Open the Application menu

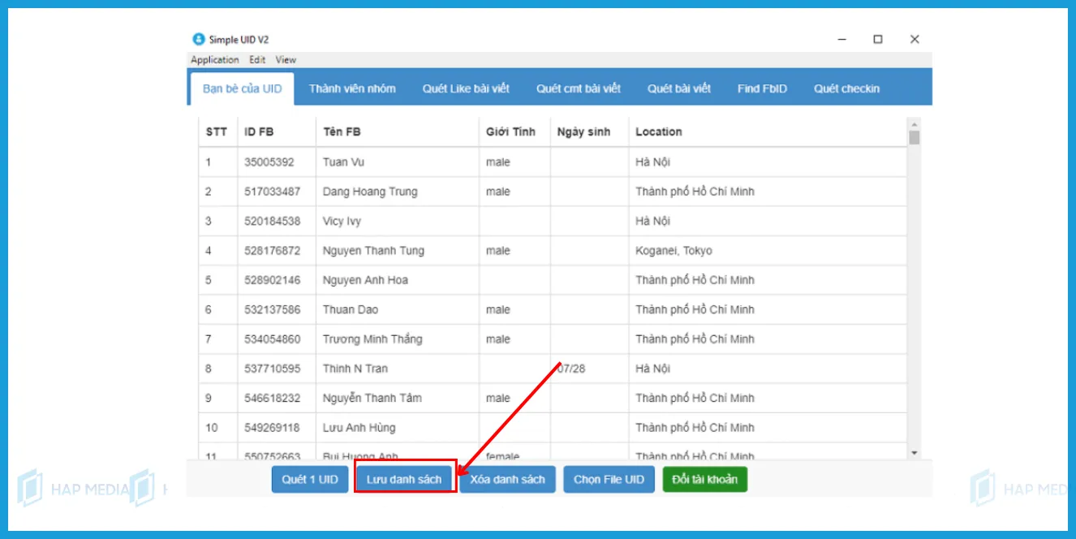[214, 59]
